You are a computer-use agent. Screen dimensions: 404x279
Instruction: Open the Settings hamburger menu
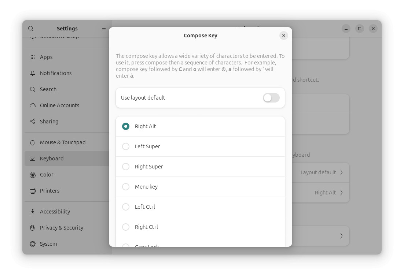[104, 28]
